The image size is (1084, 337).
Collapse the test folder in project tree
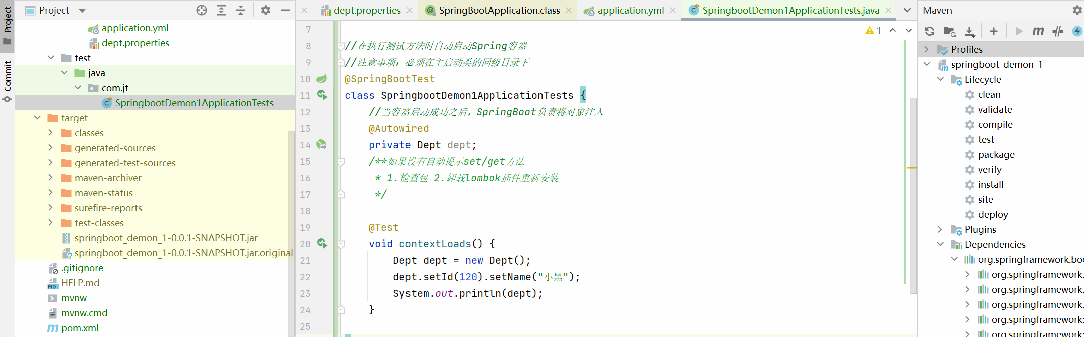tap(51, 58)
